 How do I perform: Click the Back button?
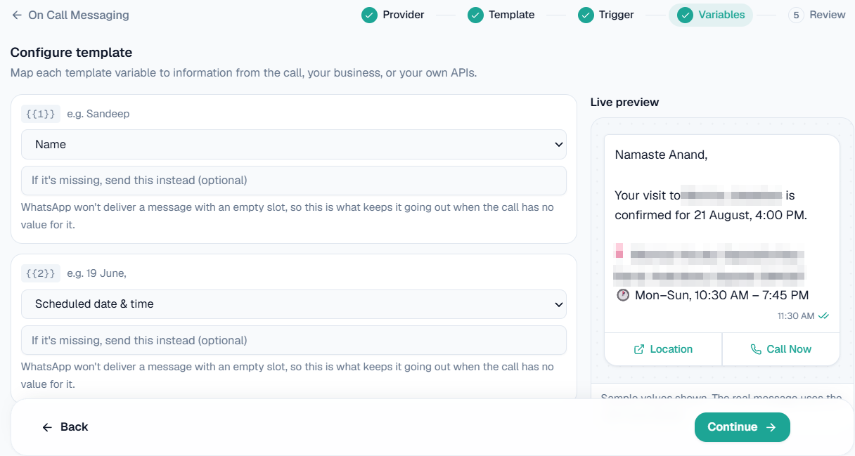[x=65, y=427]
